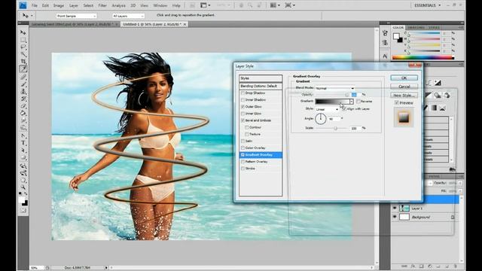Open the Style dropdown set to Linear
The width and height of the screenshot is (482, 271).
(x=327, y=109)
